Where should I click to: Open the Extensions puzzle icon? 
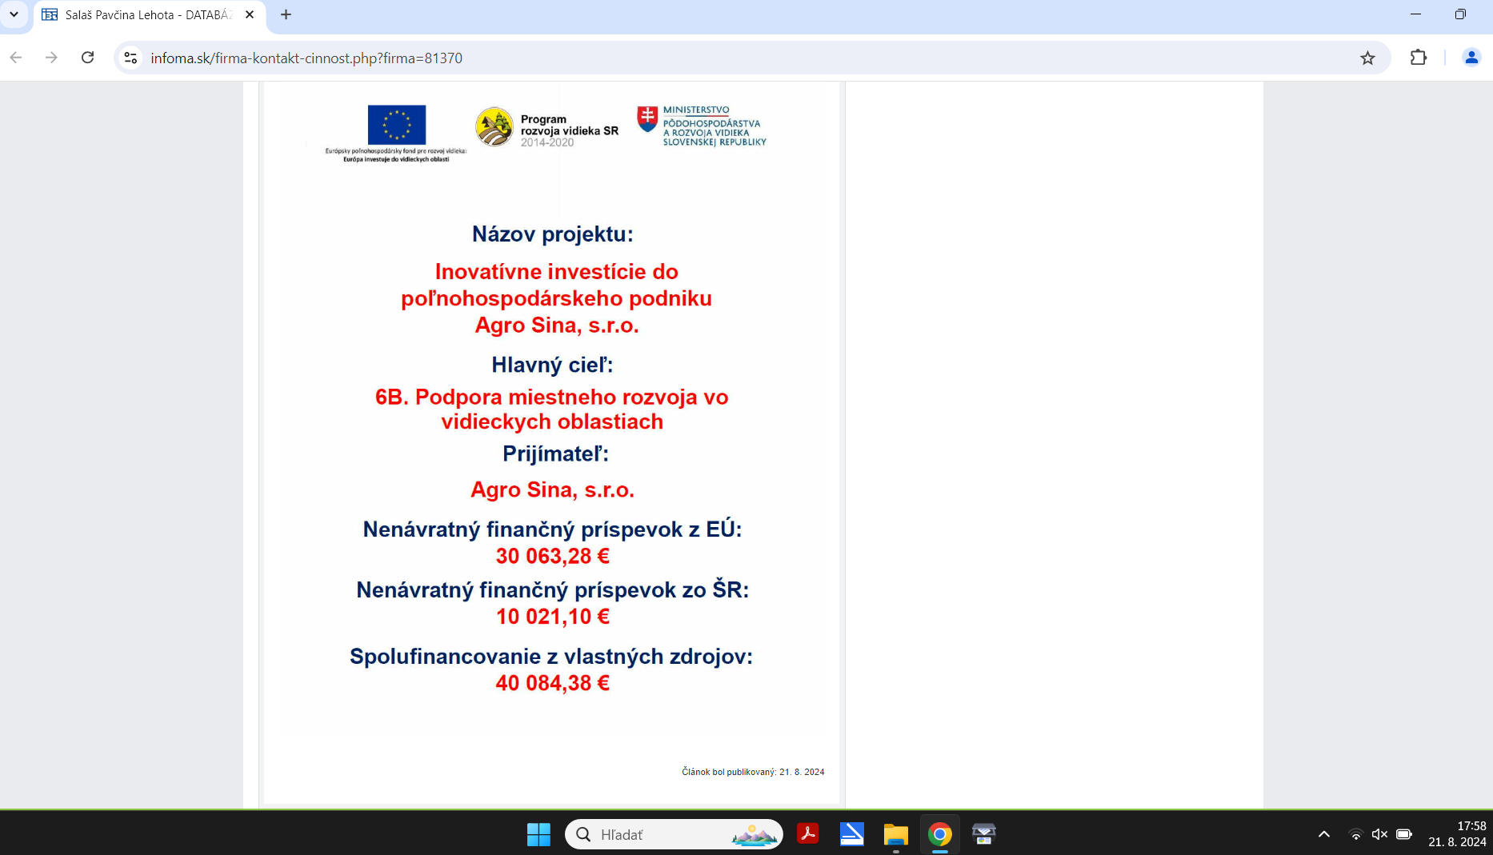pos(1419,58)
